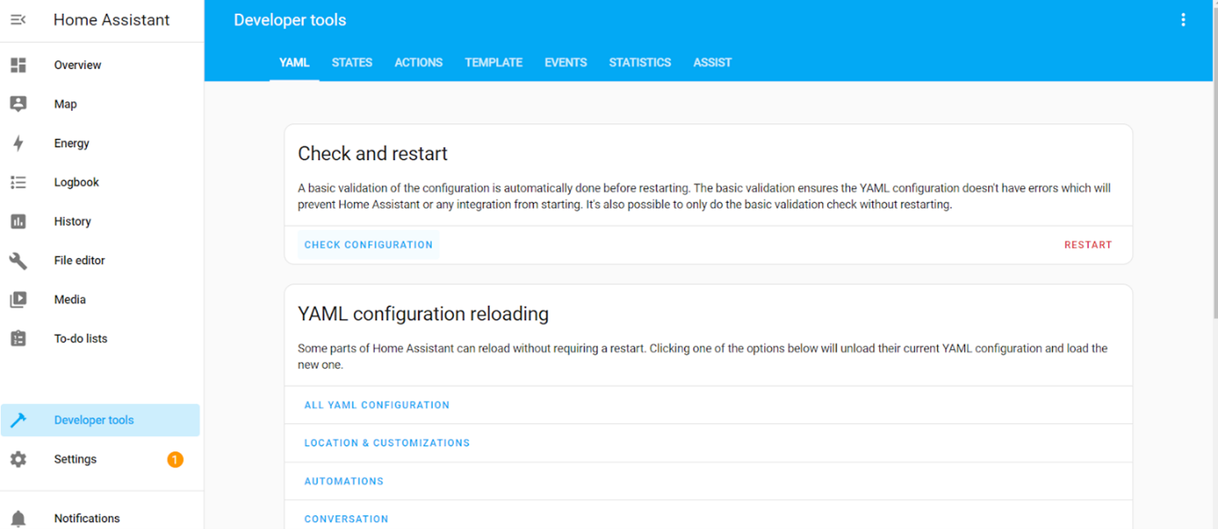Switch to the YAML tab
Viewport: 1218px width, 529px height.
pyautogui.click(x=295, y=62)
